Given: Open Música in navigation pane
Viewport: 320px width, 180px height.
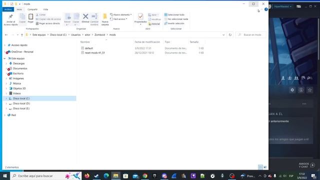Looking at the screenshot, I should click(x=16, y=83).
